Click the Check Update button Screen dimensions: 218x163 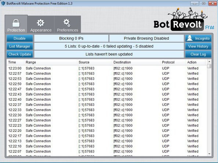click(x=19, y=54)
